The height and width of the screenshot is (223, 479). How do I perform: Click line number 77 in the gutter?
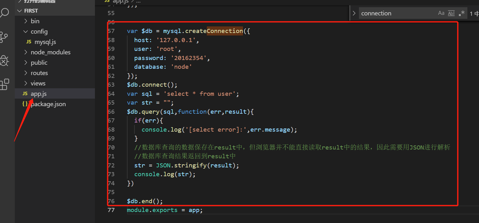coord(111,210)
